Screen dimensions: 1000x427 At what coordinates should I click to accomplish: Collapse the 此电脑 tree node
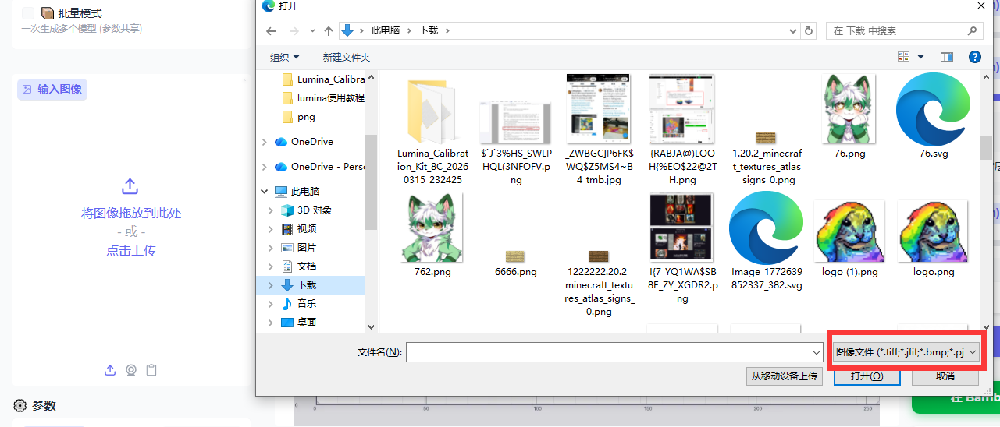click(x=266, y=192)
